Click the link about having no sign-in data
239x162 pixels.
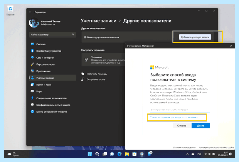[174, 117]
